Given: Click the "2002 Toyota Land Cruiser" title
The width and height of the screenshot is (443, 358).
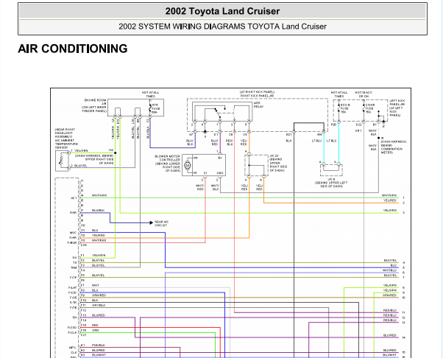Looking at the screenshot, I should 222,11.
